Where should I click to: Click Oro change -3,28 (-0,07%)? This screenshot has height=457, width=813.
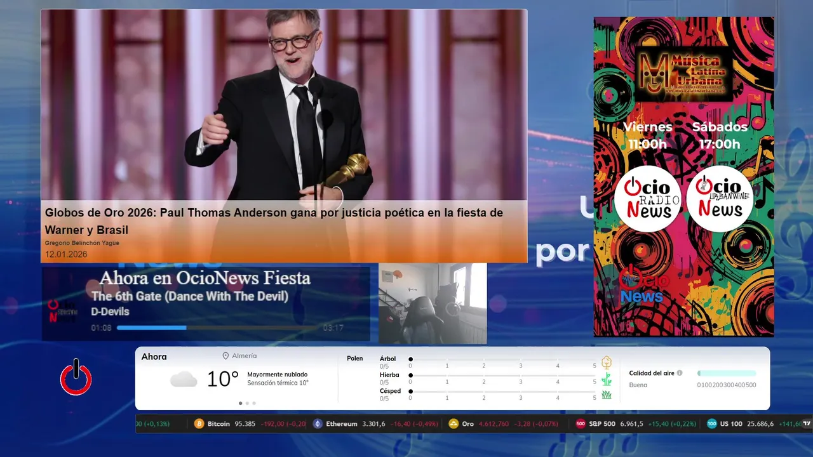[537, 423]
